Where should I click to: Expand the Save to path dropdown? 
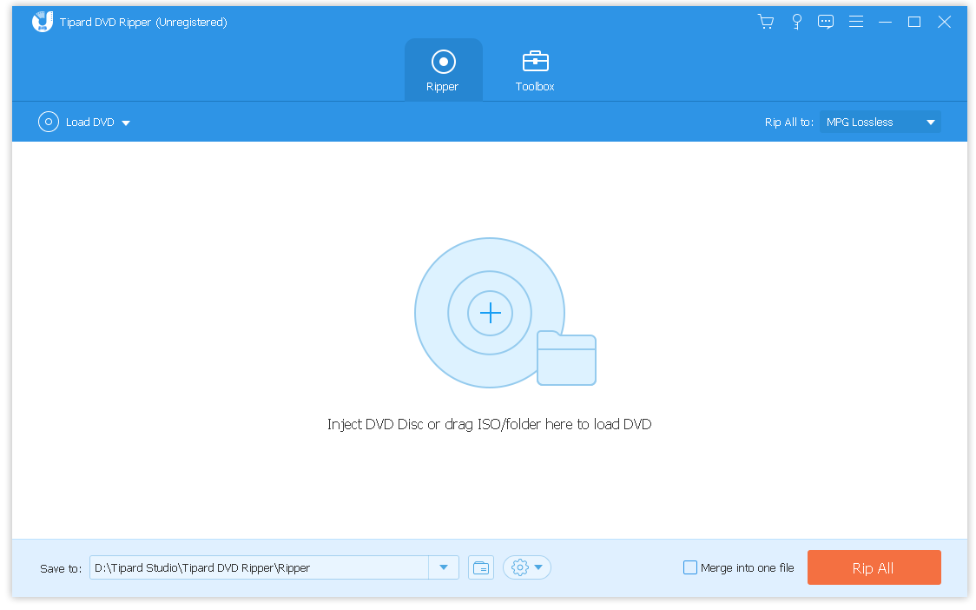[x=444, y=567]
